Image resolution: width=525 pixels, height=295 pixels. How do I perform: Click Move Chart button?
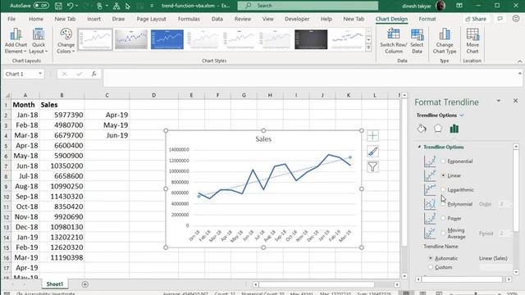pos(472,41)
